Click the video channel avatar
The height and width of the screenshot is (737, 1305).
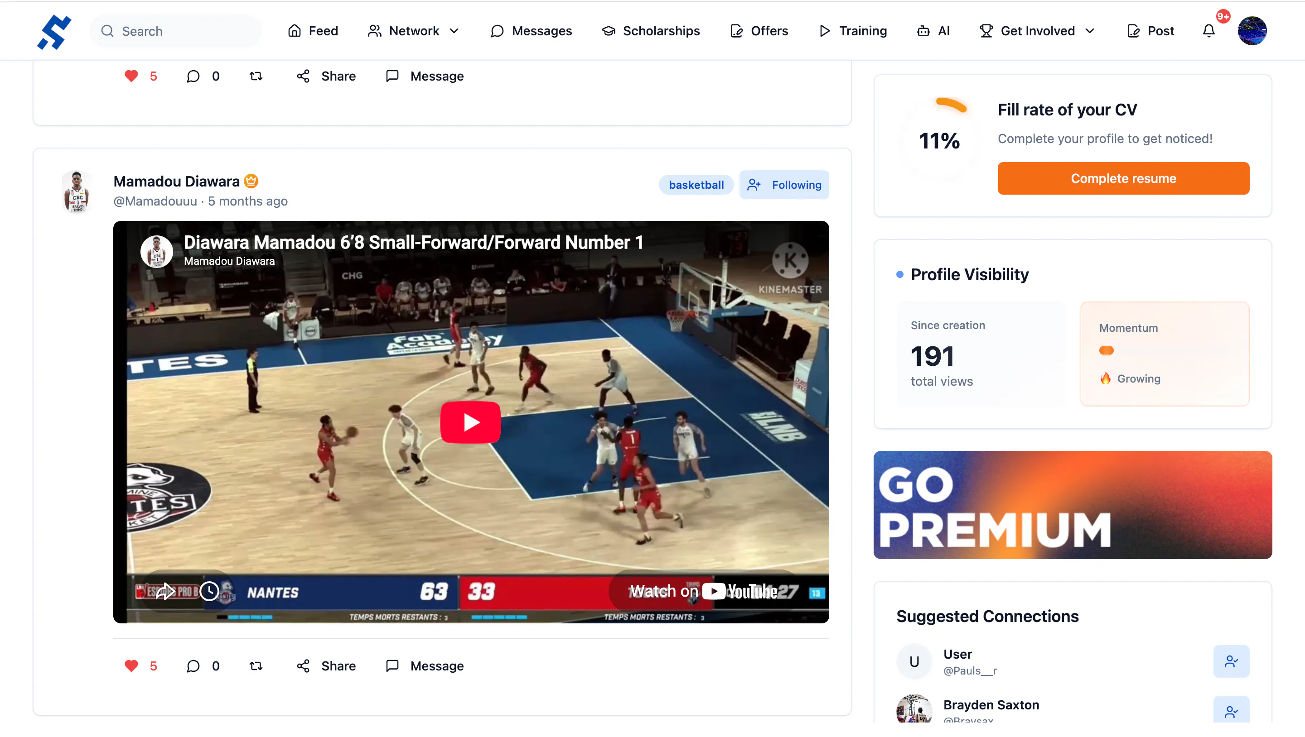click(x=156, y=252)
